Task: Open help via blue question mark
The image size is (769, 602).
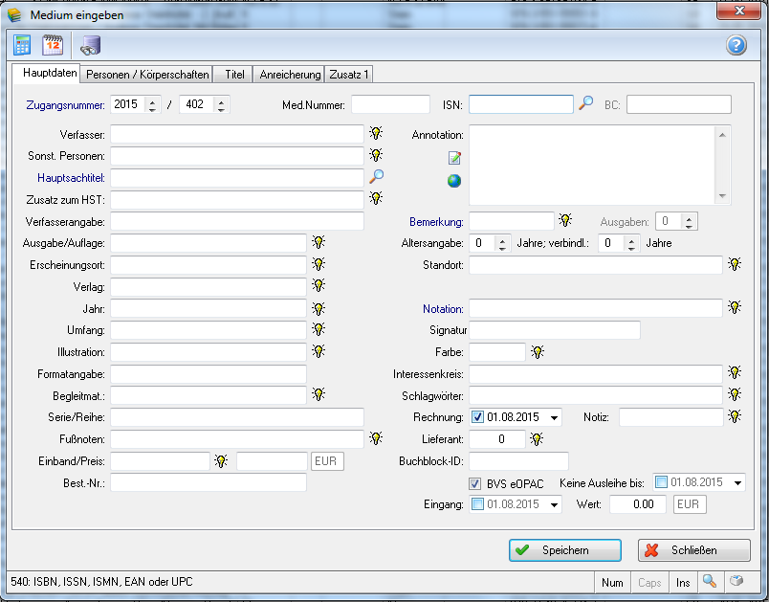Action: coord(736,45)
